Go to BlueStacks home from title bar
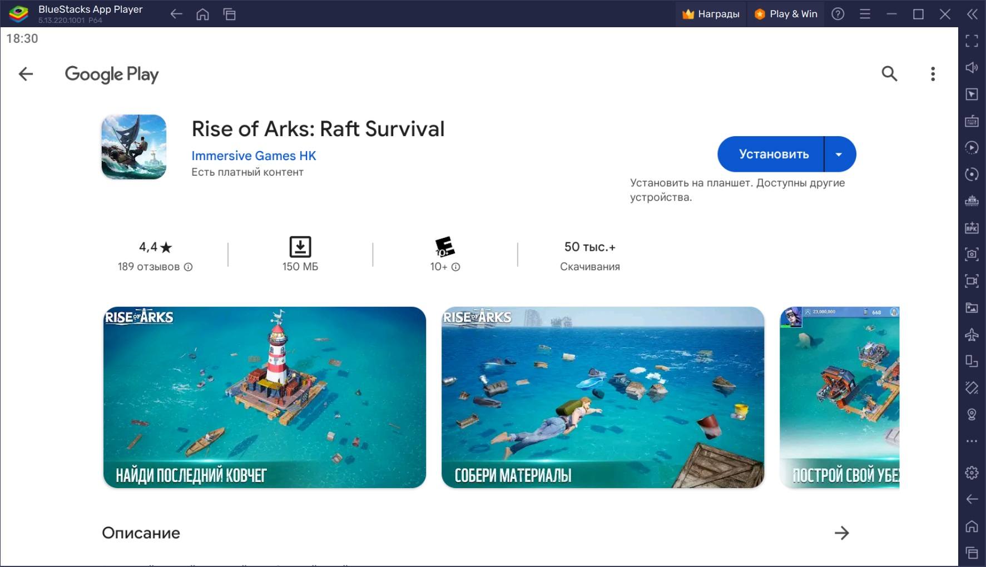The width and height of the screenshot is (986, 567). 203,14
